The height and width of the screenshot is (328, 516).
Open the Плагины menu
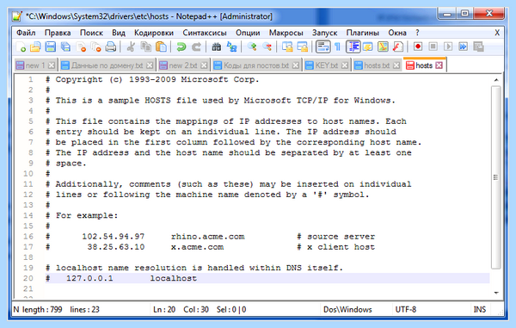coord(363,33)
